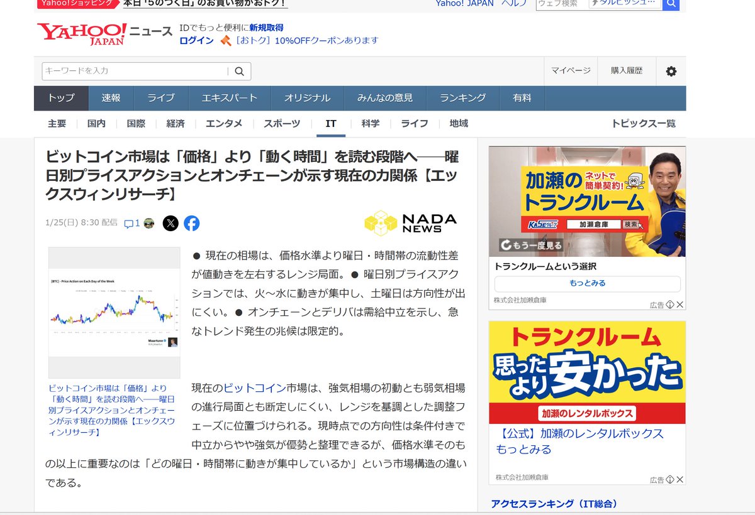Click the commenter avatar beside comment count

(x=148, y=223)
